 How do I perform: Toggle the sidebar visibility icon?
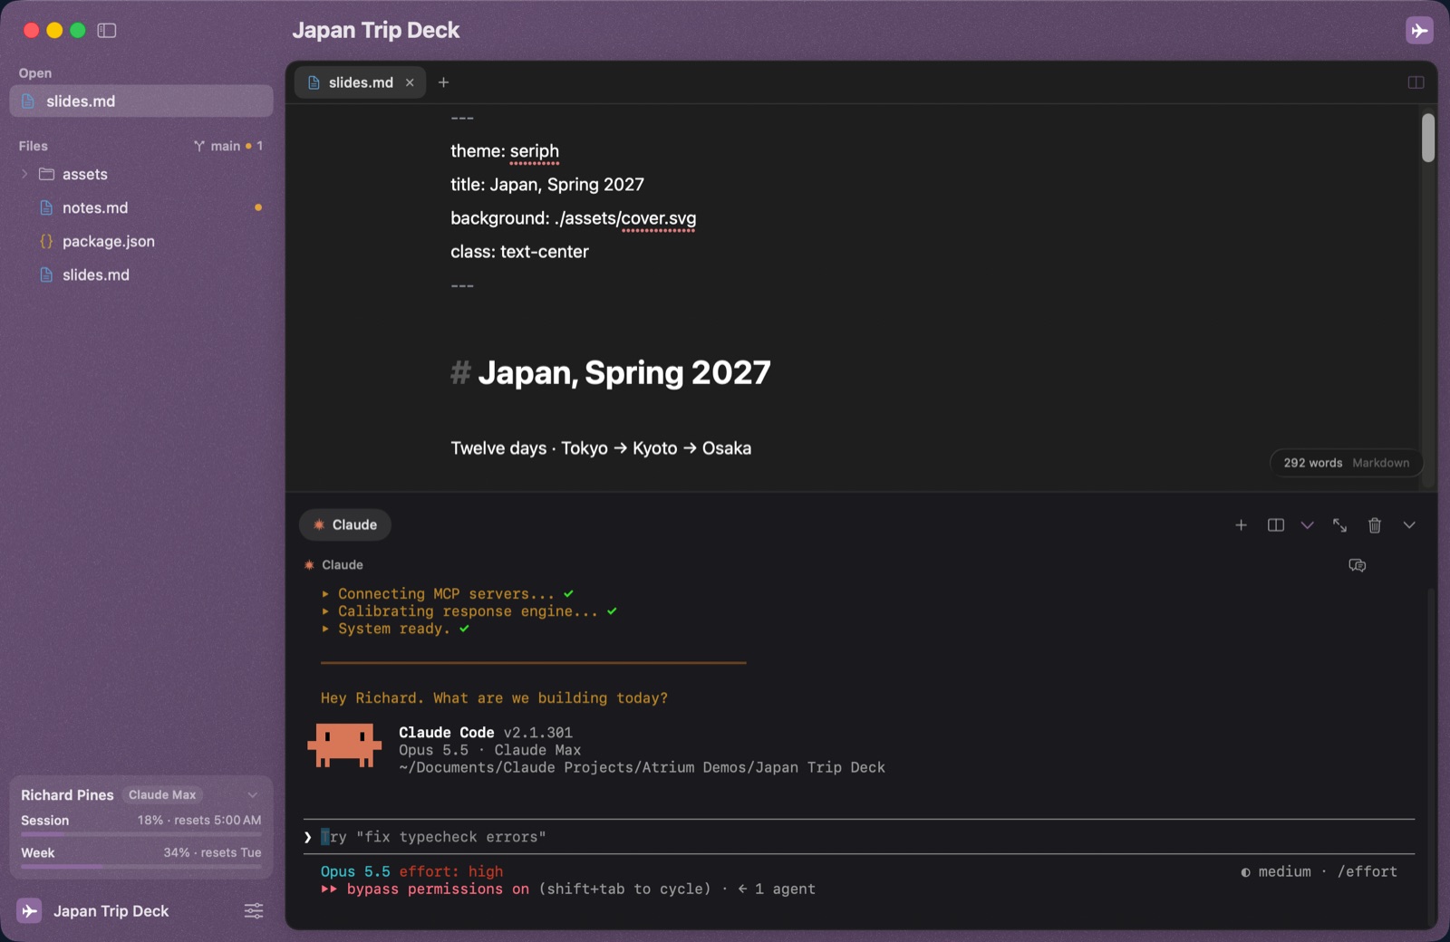[x=107, y=31]
